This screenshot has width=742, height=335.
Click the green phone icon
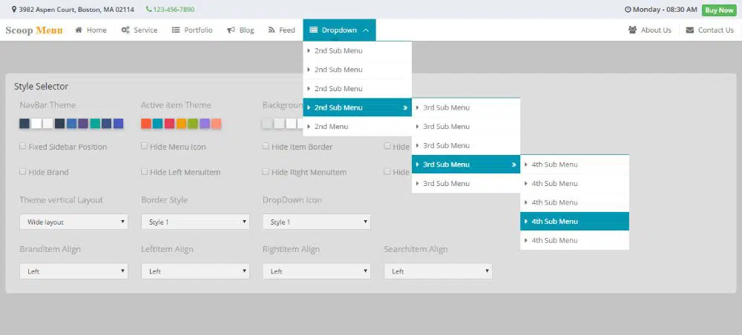point(148,10)
